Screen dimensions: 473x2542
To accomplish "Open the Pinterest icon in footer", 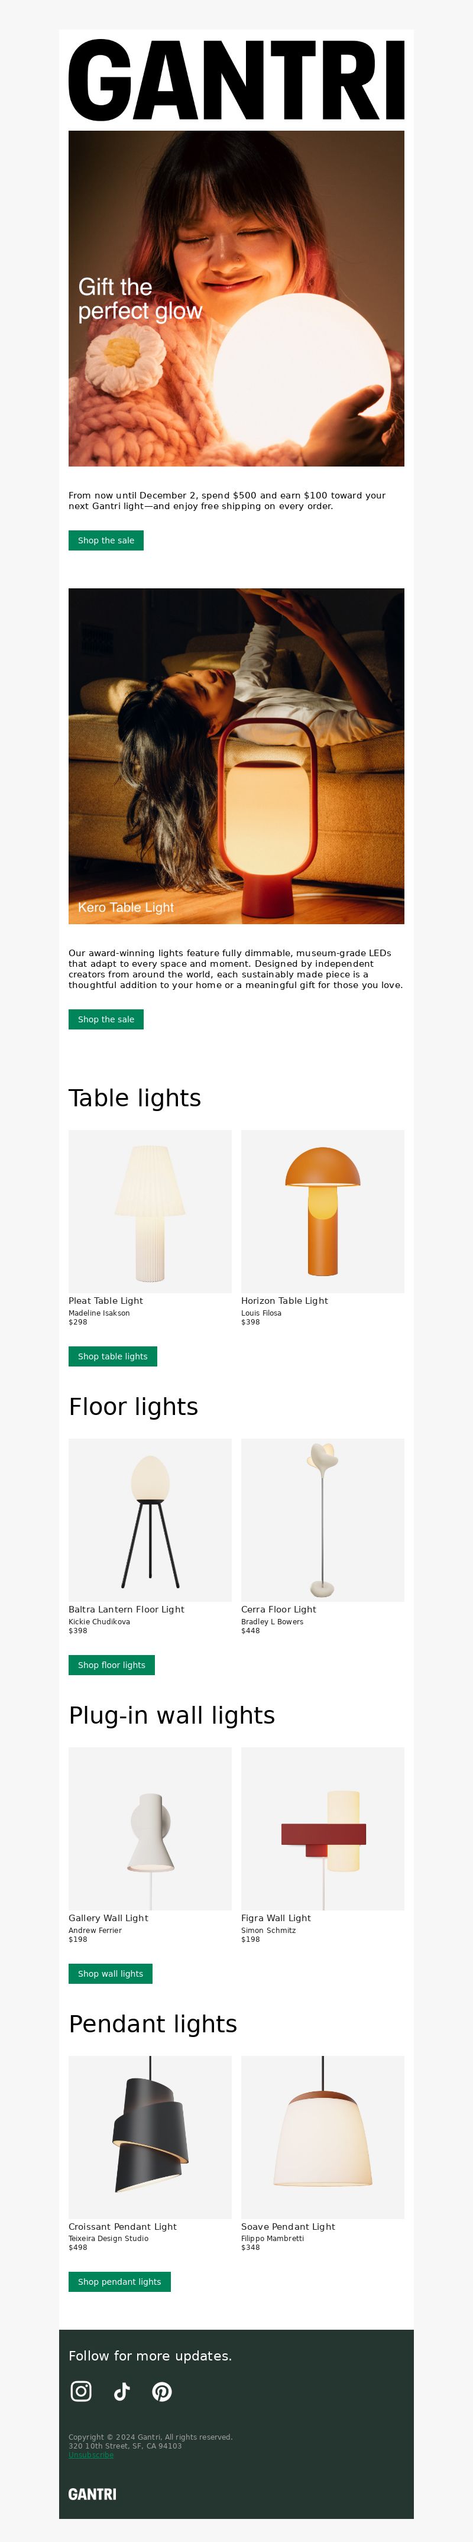I will [x=162, y=2390].
